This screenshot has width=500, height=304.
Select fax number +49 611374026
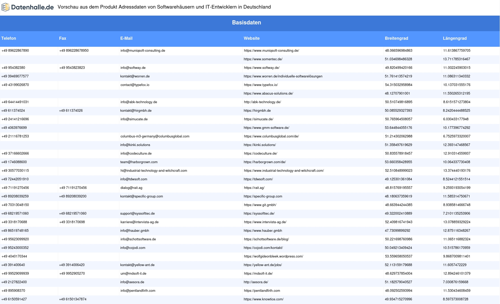point(71,111)
